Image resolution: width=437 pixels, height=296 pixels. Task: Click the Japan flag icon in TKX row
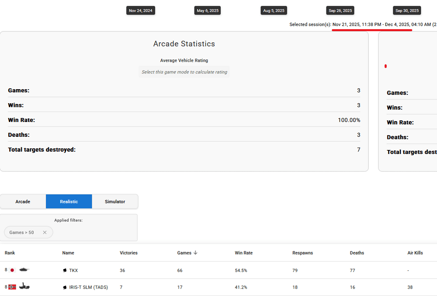click(12, 270)
